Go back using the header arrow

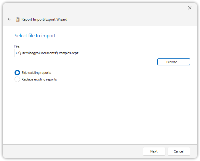coord(9,19)
